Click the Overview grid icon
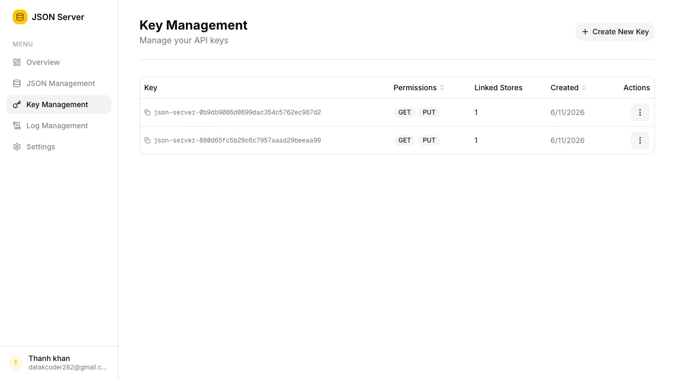676x380 pixels. tap(17, 62)
